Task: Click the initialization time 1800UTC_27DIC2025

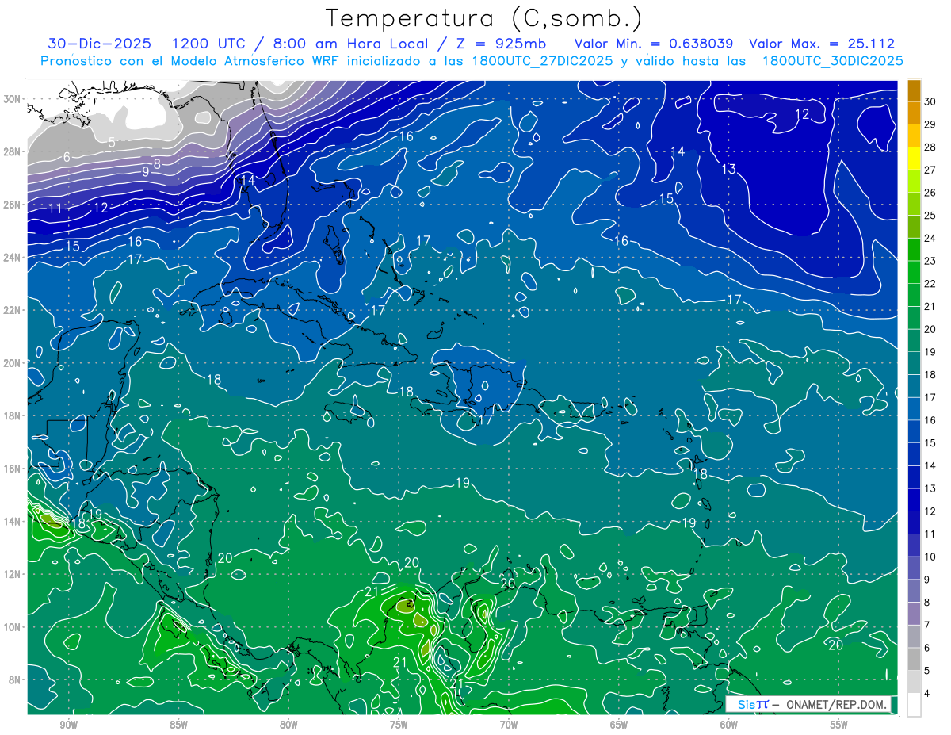Action: point(540,61)
